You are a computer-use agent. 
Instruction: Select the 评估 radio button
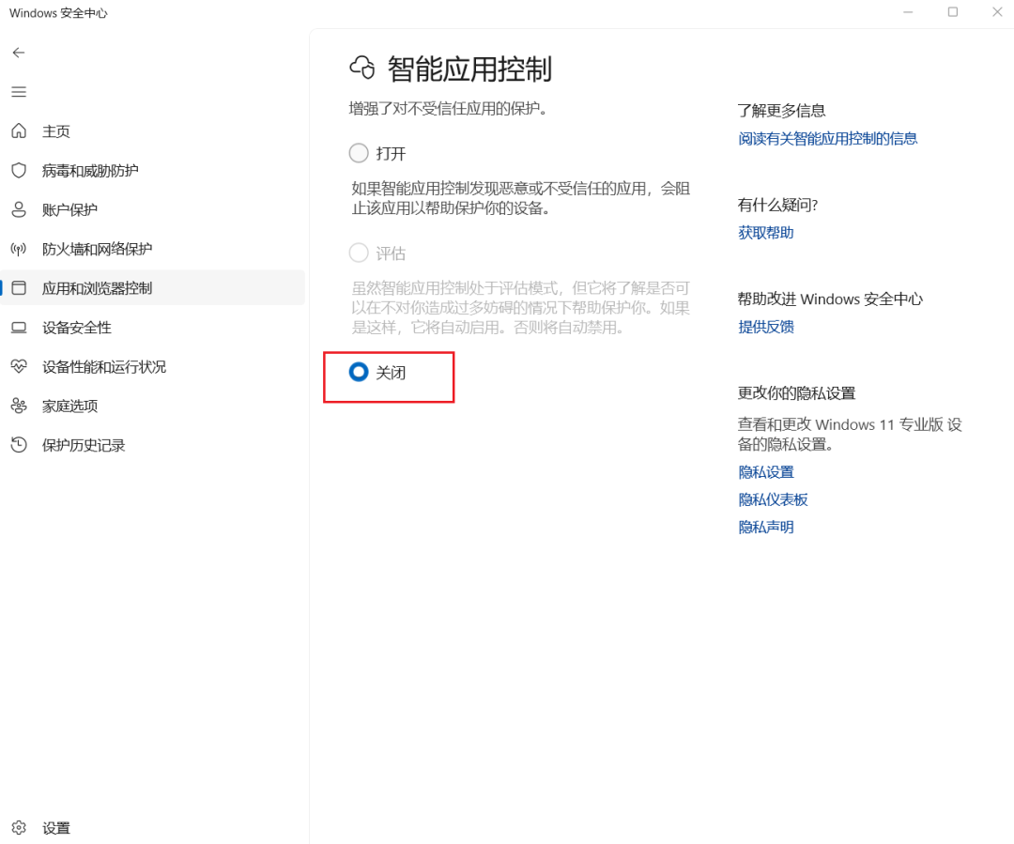359,253
